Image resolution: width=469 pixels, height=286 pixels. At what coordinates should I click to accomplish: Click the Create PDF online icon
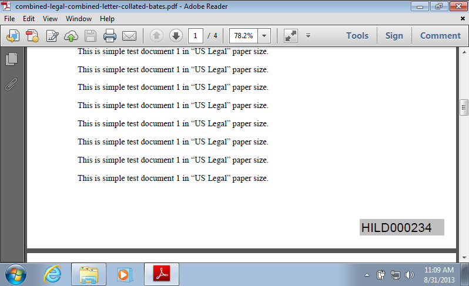(x=32, y=36)
